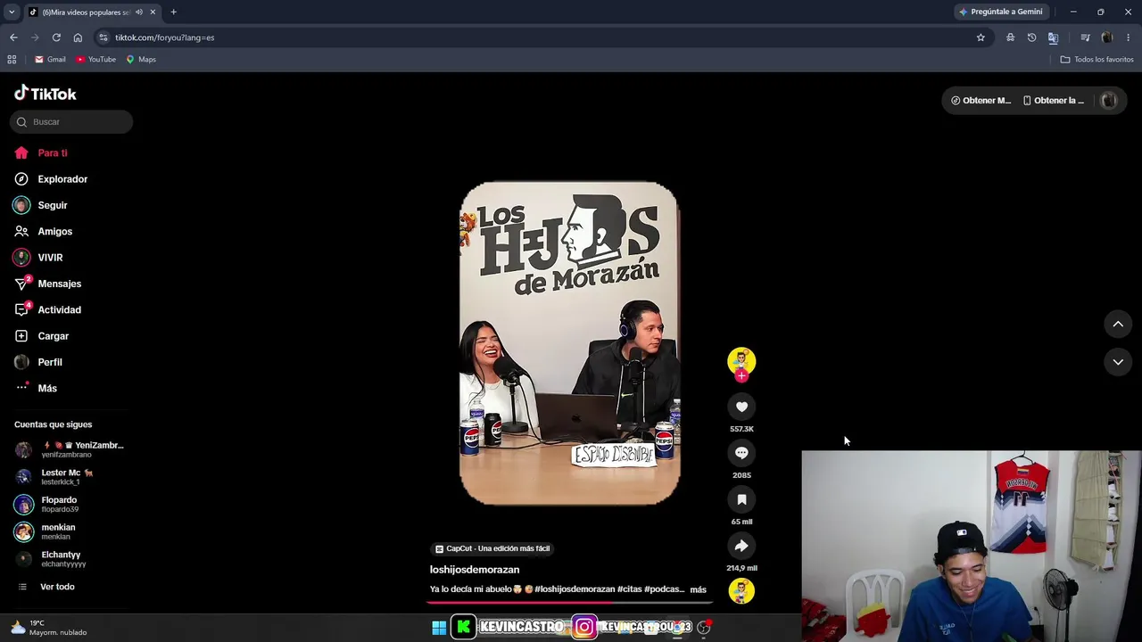Advance to the next video with down arrow
Screen dimensions: 1142x642
(x=1118, y=362)
